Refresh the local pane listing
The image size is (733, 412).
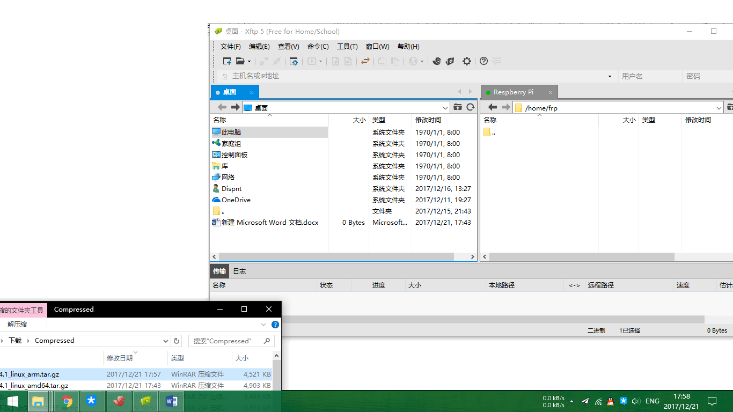(x=471, y=107)
